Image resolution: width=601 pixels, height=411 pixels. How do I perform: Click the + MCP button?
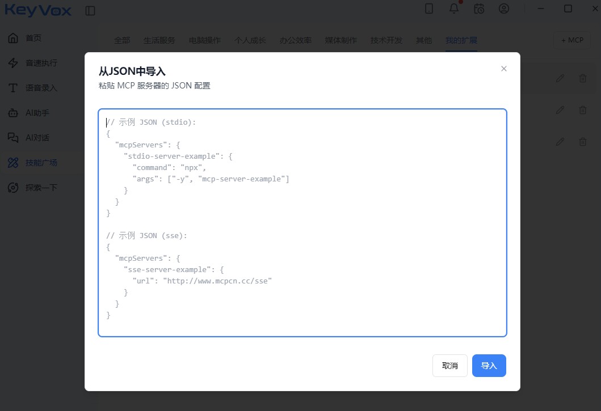coord(572,40)
